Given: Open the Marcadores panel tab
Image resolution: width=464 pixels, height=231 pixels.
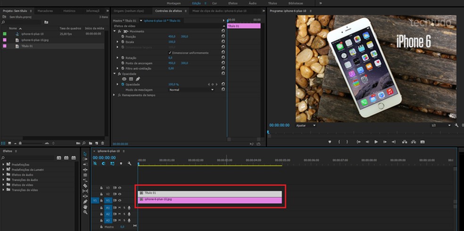Looking at the screenshot, I should click(x=45, y=10).
